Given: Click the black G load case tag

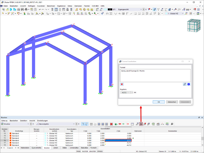Looking at the screenshot, I should pyautogui.click(x=110, y=9).
